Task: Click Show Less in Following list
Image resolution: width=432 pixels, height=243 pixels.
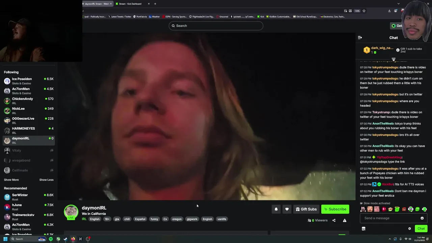Action: [46, 180]
